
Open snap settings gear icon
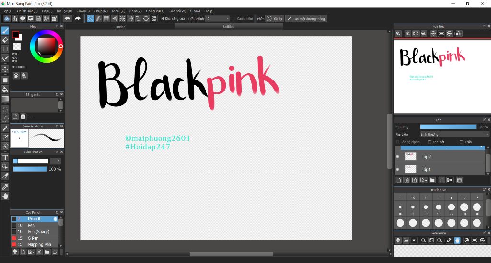coord(154,19)
